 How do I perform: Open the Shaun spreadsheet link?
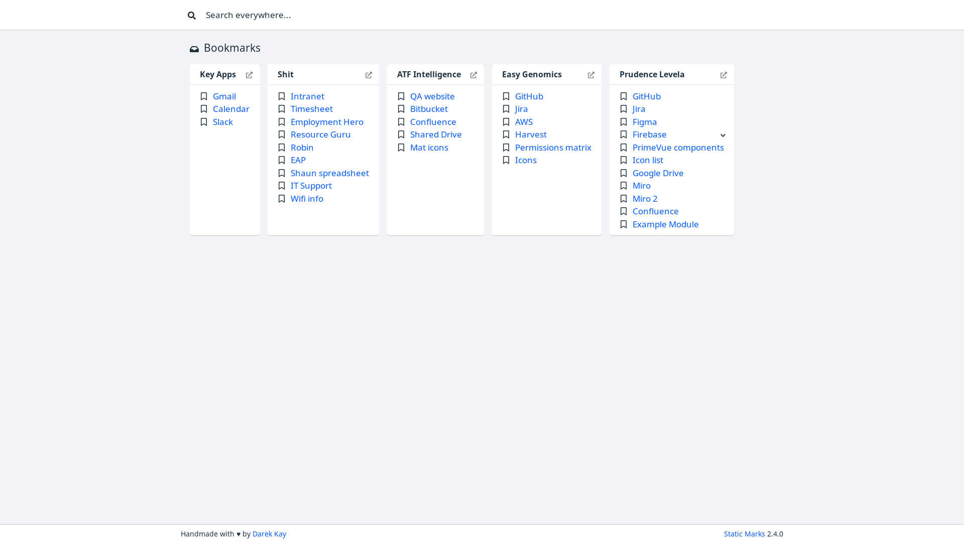pos(329,173)
